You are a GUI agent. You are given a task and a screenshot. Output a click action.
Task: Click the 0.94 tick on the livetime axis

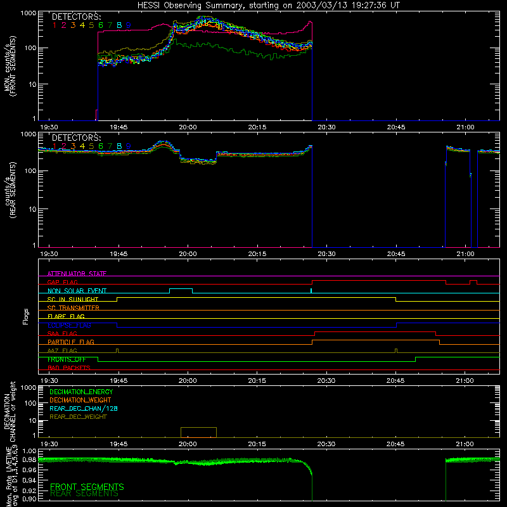point(29,480)
